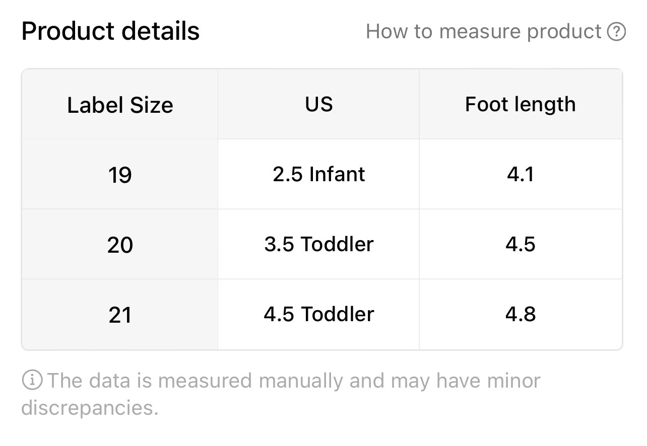The width and height of the screenshot is (647, 446).
Task: Click the 4.5 Toddler cell
Action: pyautogui.click(x=318, y=315)
